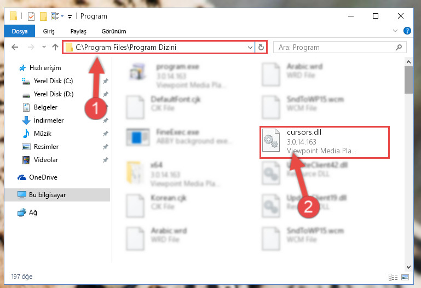The image size is (421, 288).
Task: Open the Görünüm ribbon tab
Action: click(x=114, y=31)
